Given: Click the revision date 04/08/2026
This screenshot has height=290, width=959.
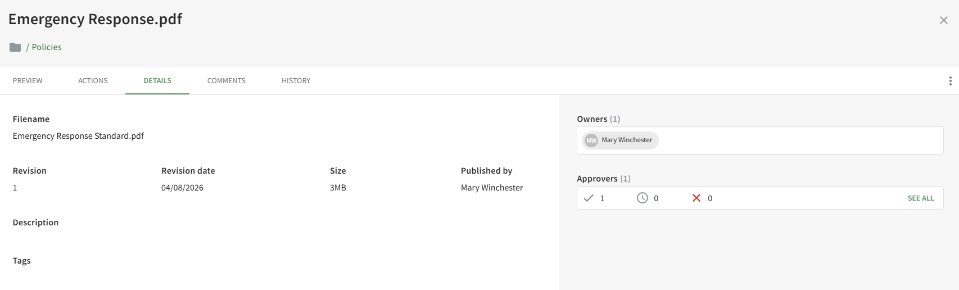Looking at the screenshot, I should click(182, 188).
